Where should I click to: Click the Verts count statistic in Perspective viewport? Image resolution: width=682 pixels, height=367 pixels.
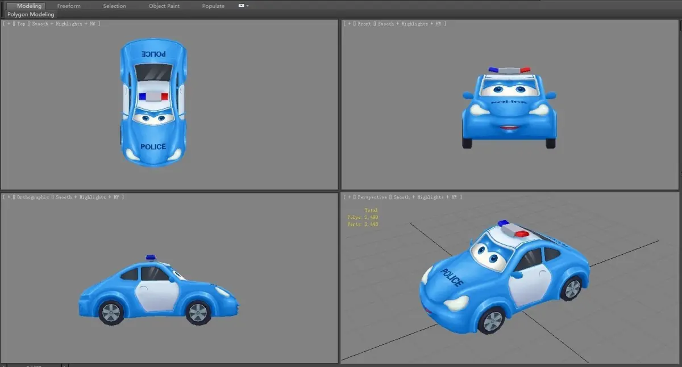[x=363, y=224]
